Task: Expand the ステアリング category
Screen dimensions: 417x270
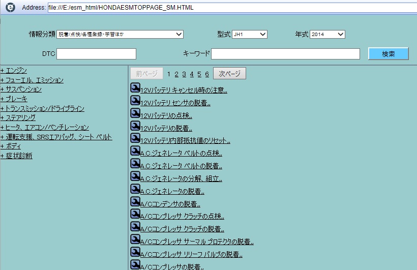Action: 18,117
